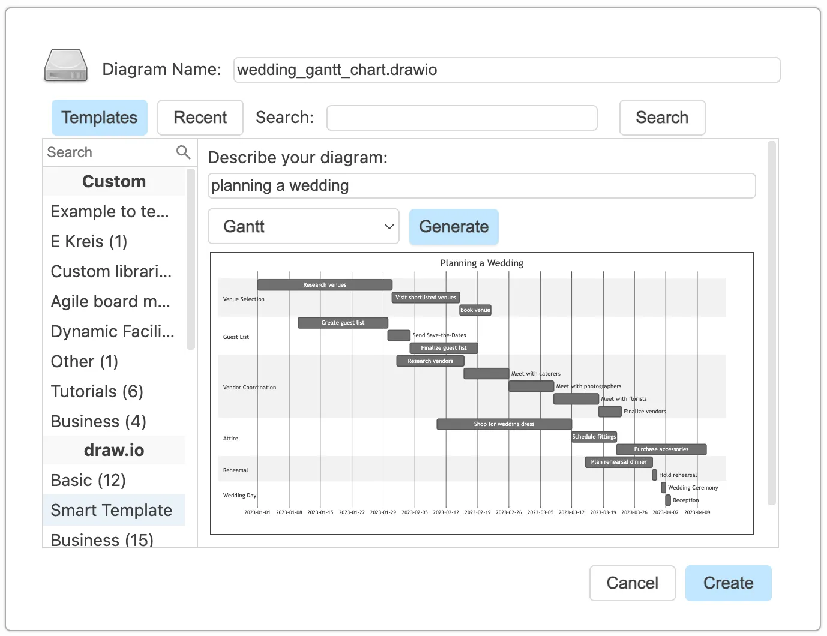Click the disk storage icon
Viewport: 827px width, 636px height.
(x=66, y=66)
